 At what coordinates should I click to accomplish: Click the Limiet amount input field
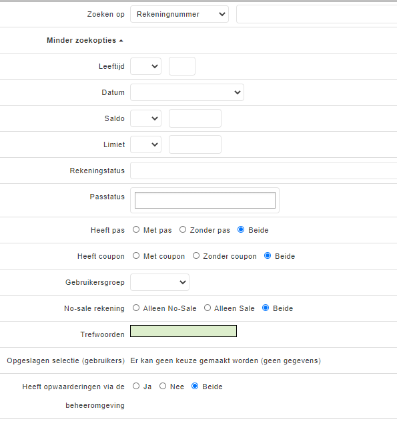pyautogui.click(x=195, y=144)
